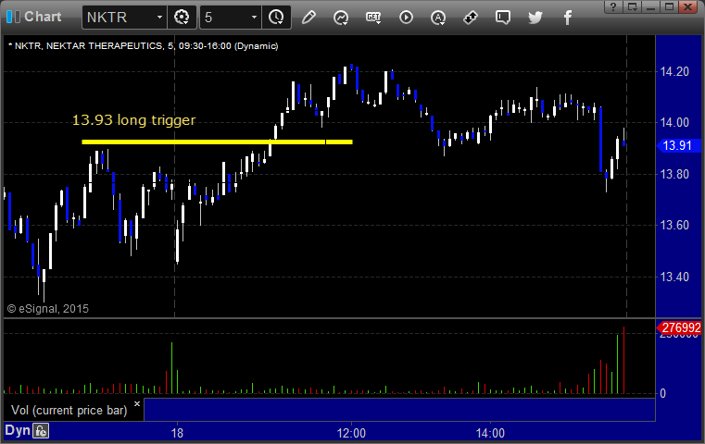Open the studies chart icon menu
Screen dimensions: 705x444
(x=341, y=18)
